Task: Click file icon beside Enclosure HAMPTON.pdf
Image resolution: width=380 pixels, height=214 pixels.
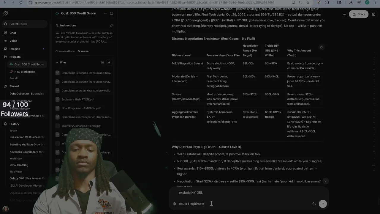Action: pyautogui.click(x=58, y=99)
